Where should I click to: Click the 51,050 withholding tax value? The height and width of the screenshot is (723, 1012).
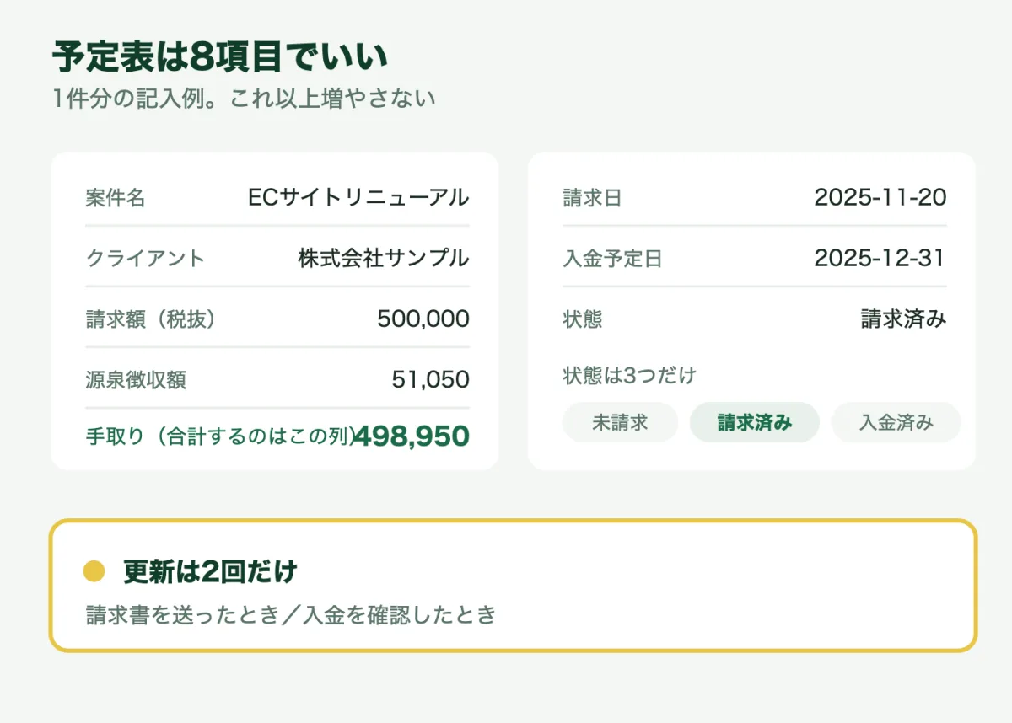click(x=431, y=380)
